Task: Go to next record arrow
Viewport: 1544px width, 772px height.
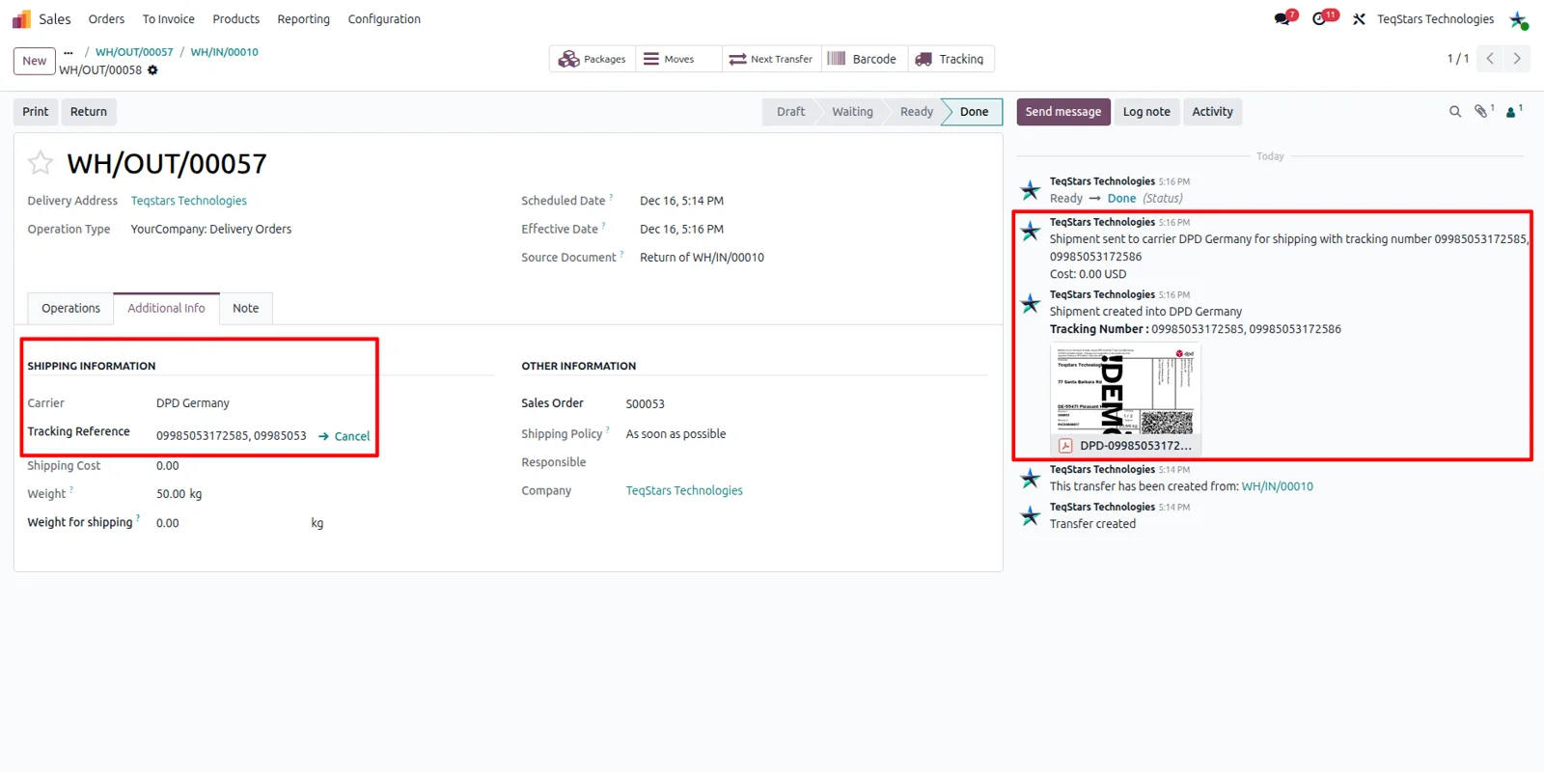Action: [1517, 59]
